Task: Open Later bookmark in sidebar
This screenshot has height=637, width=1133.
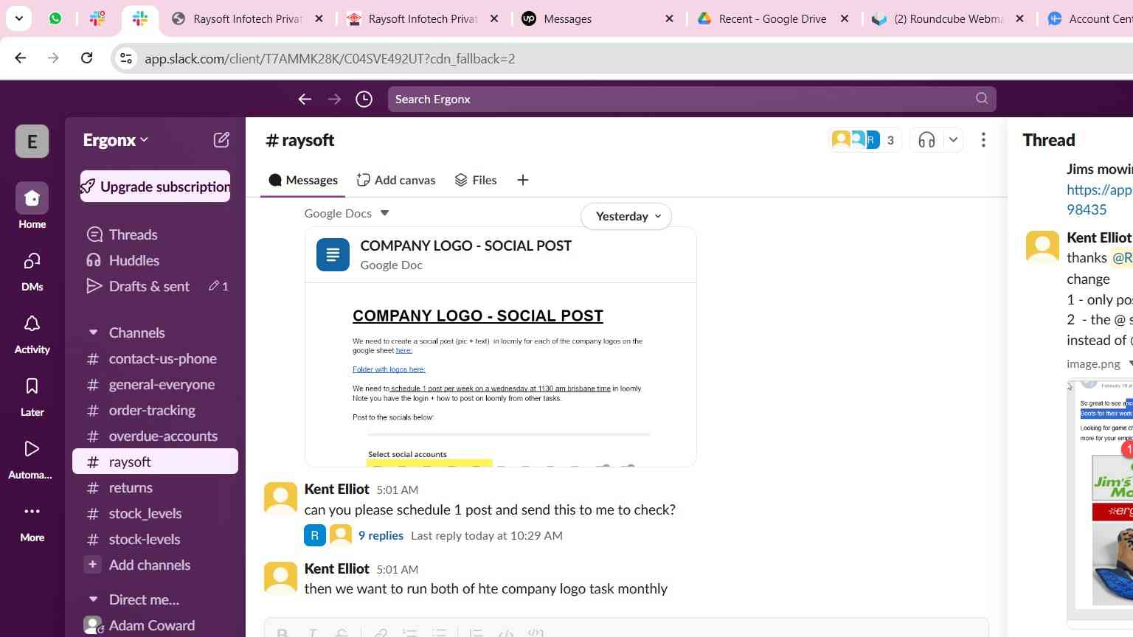Action: pos(32,395)
